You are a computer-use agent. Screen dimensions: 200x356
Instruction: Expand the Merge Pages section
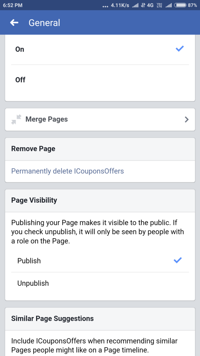pos(100,119)
